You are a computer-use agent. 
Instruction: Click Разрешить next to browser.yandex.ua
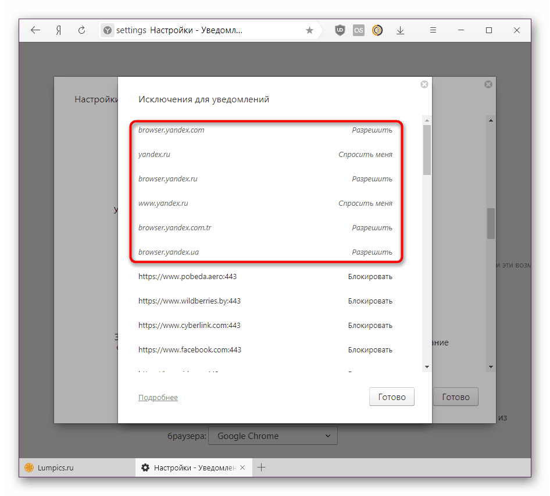pos(372,252)
